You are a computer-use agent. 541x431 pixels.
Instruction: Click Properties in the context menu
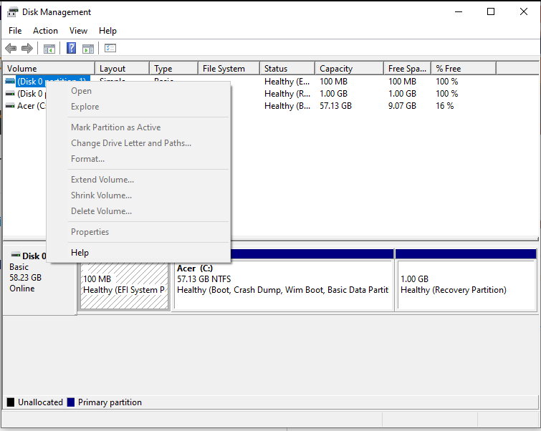coord(90,232)
